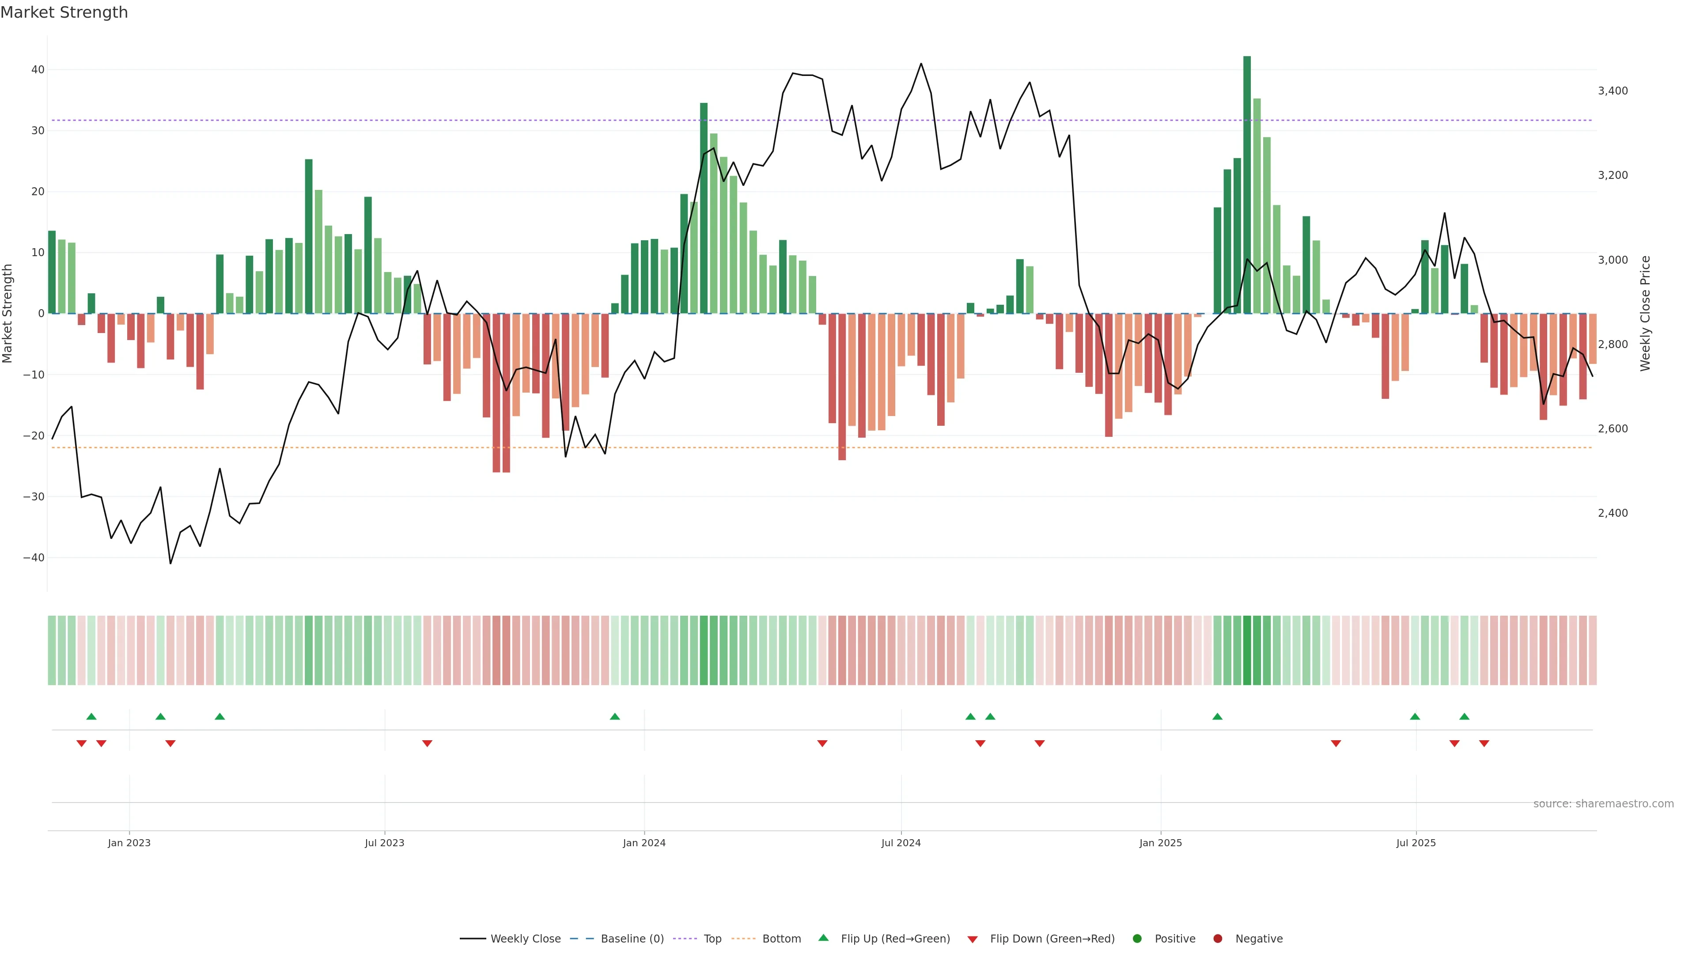Toggle the Weekly Close legend entry
Screen dimensions: 1696x954
526,938
